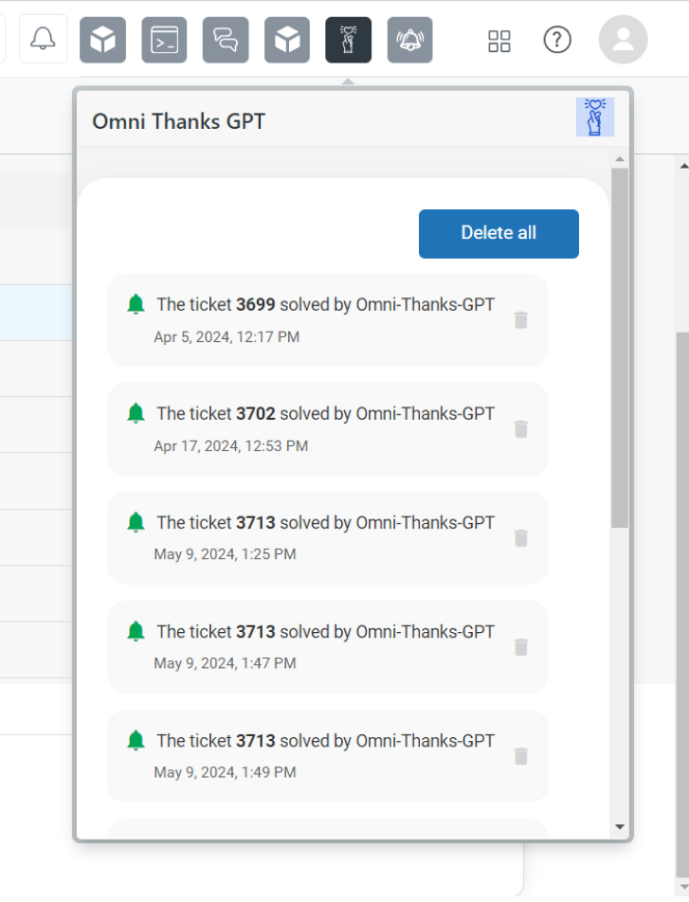Screen dimensions: 689x902
Task: Delete ticket 3713 notification from 1:25 PM
Action: 521,538
